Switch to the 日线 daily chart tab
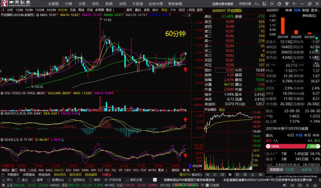 point(73,10)
